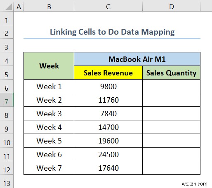Select the Week 4 cell

point(49,127)
